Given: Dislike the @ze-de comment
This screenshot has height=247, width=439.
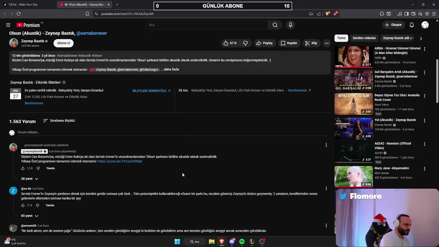Looking at the screenshot, I should pos(38,205).
